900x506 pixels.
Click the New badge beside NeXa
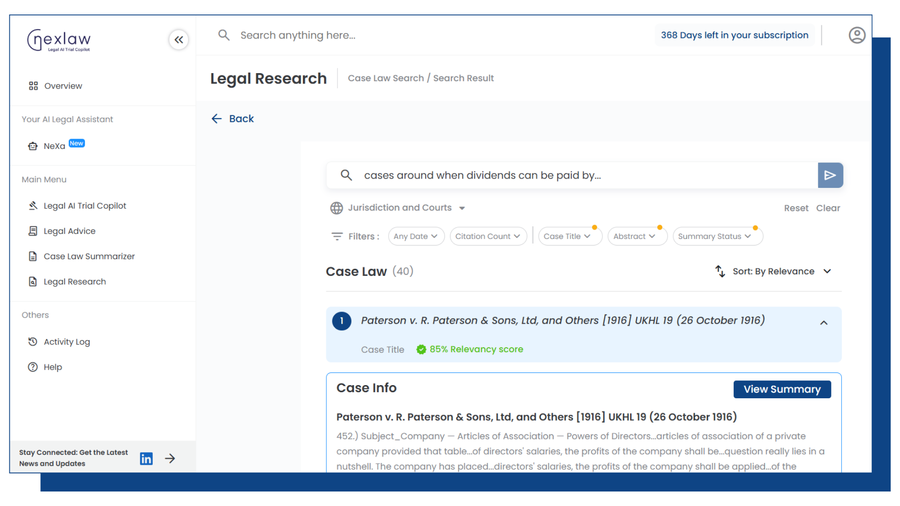pyautogui.click(x=77, y=143)
